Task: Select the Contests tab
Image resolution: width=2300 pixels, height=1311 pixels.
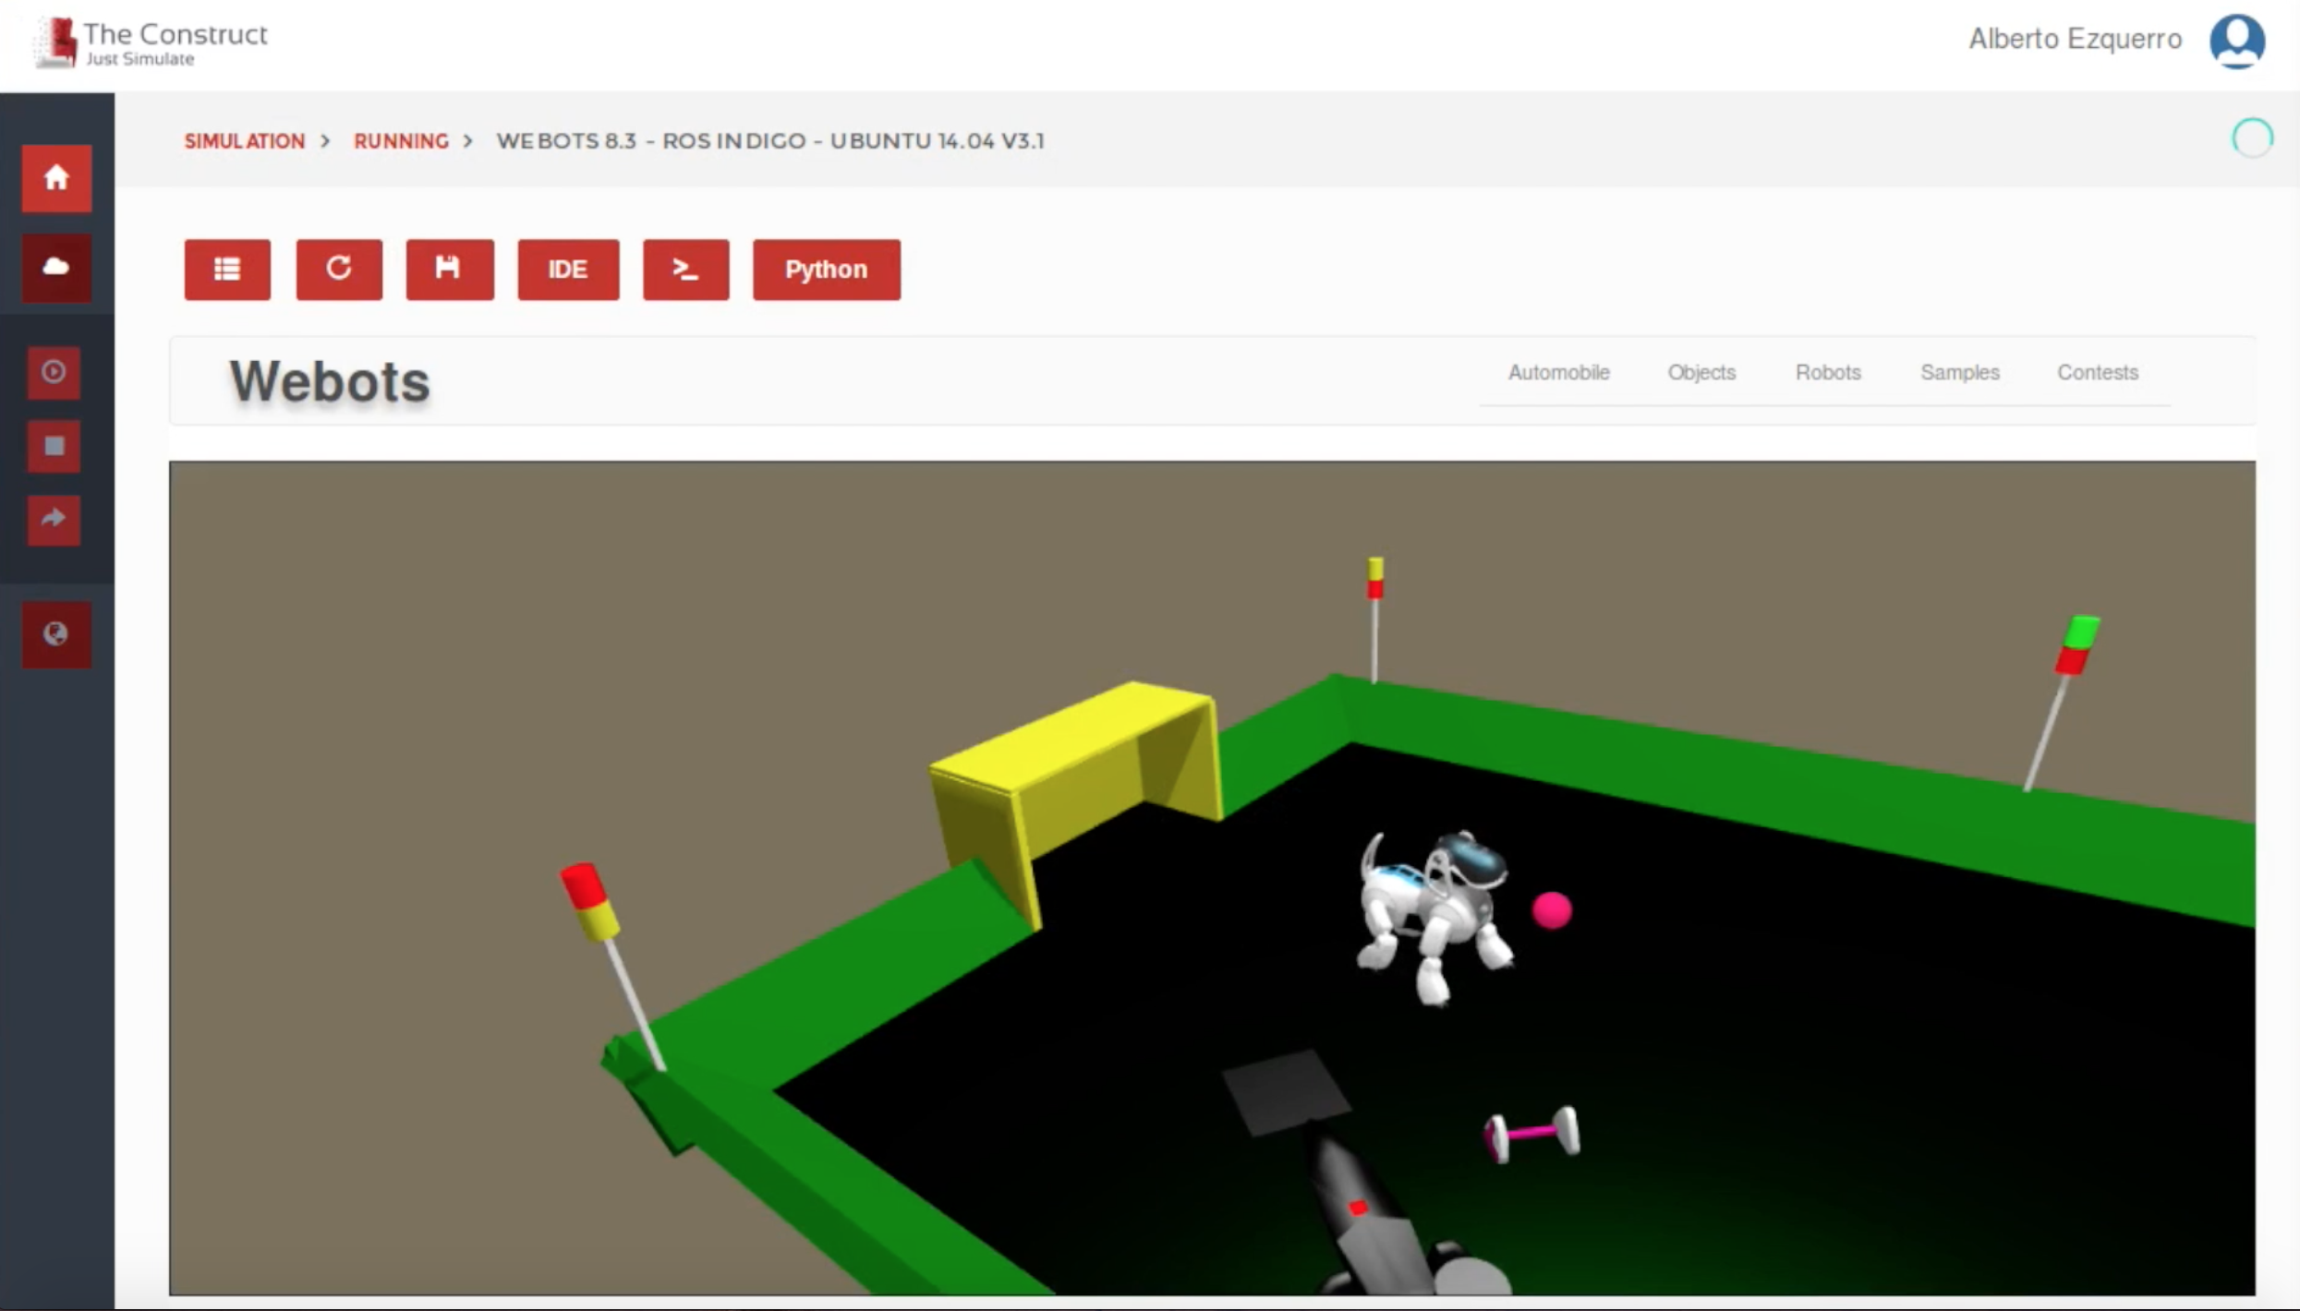Action: click(x=2098, y=372)
